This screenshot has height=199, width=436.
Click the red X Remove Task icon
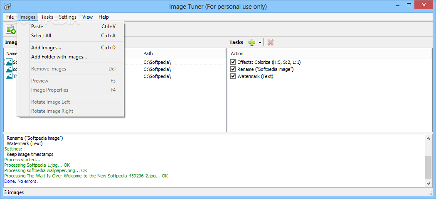(270, 42)
